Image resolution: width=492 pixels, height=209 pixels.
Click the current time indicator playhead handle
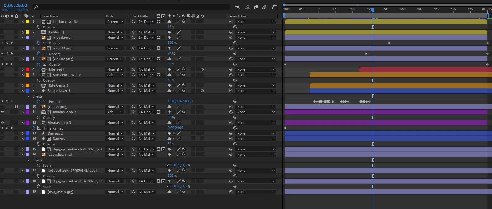point(373,10)
